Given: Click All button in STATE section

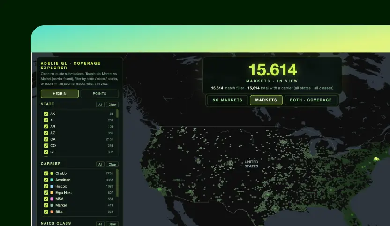Looking at the screenshot, I should 100,105.
